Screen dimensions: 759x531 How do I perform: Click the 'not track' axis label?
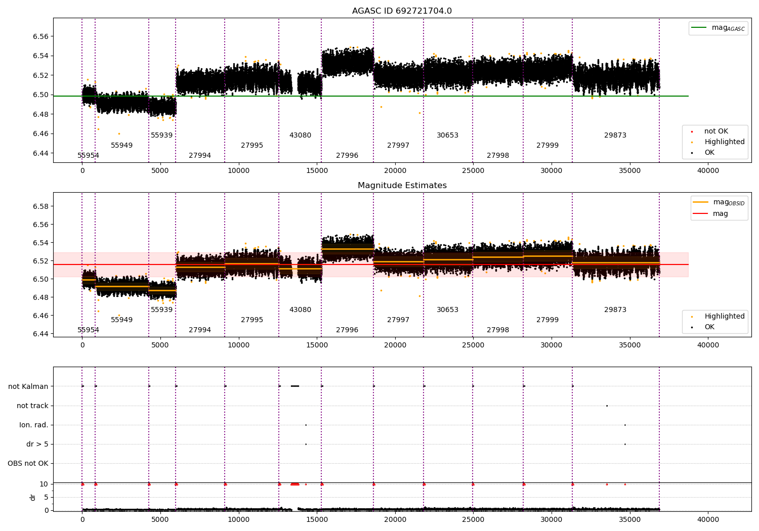32,406
